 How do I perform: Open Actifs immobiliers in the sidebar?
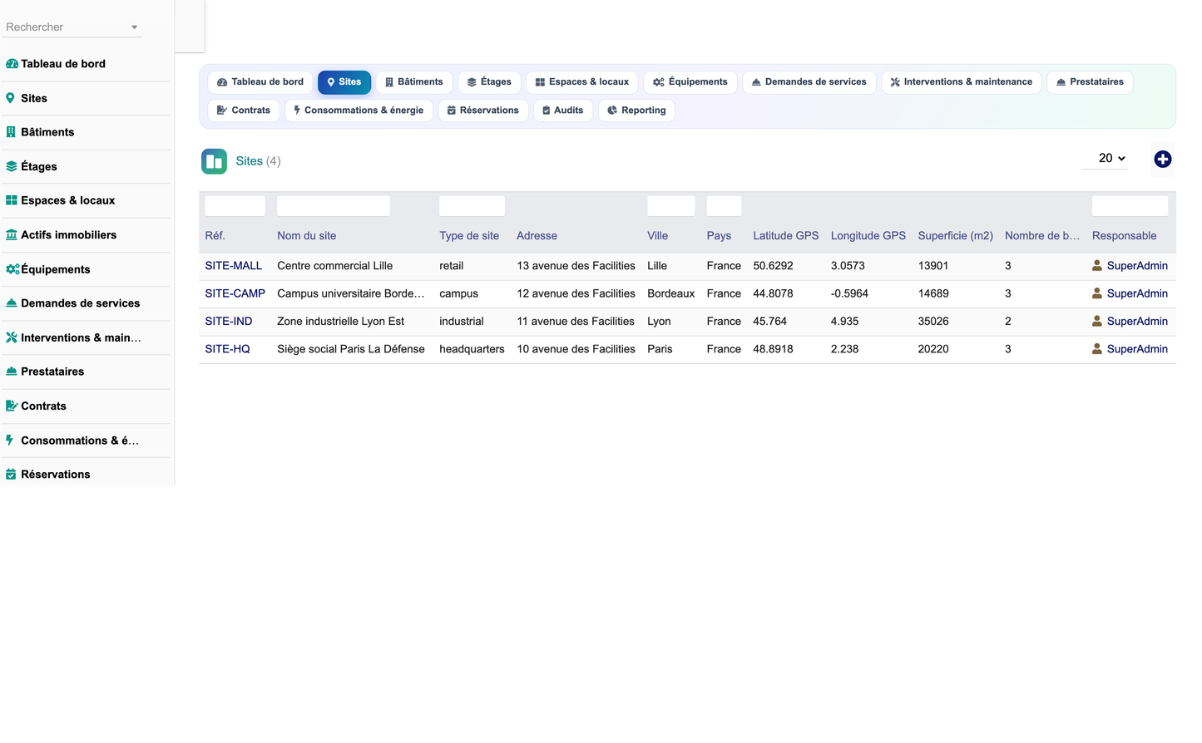[68, 235]
